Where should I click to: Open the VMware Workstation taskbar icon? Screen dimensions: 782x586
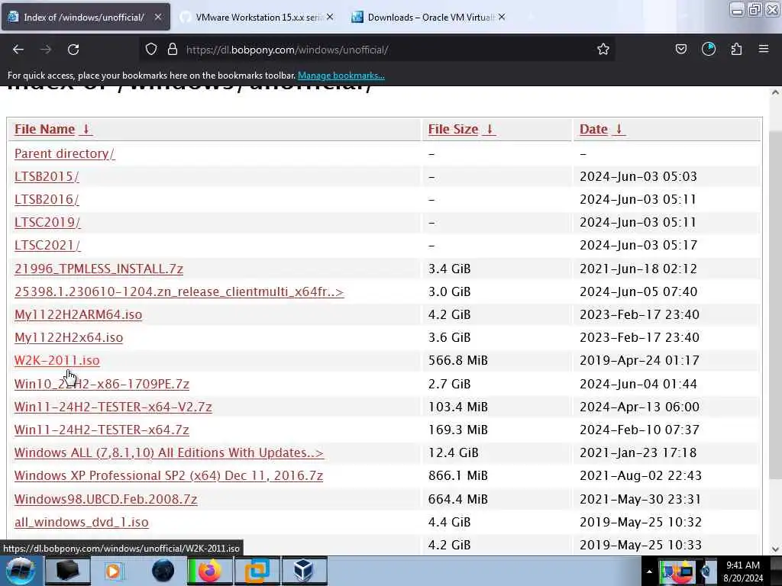tap(257, 571)
